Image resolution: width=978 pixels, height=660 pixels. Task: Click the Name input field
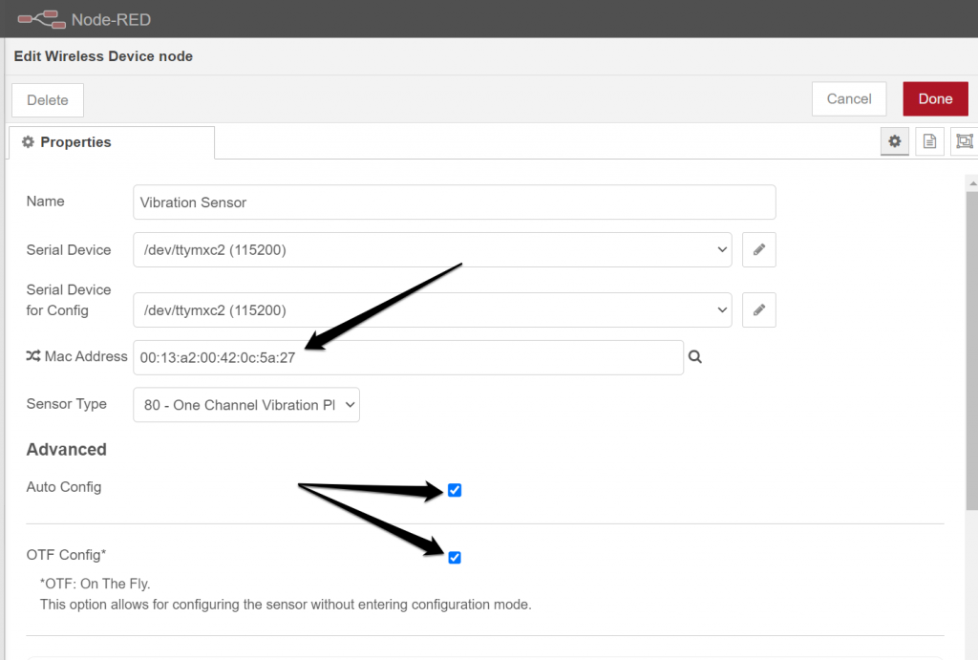[454, 202]
